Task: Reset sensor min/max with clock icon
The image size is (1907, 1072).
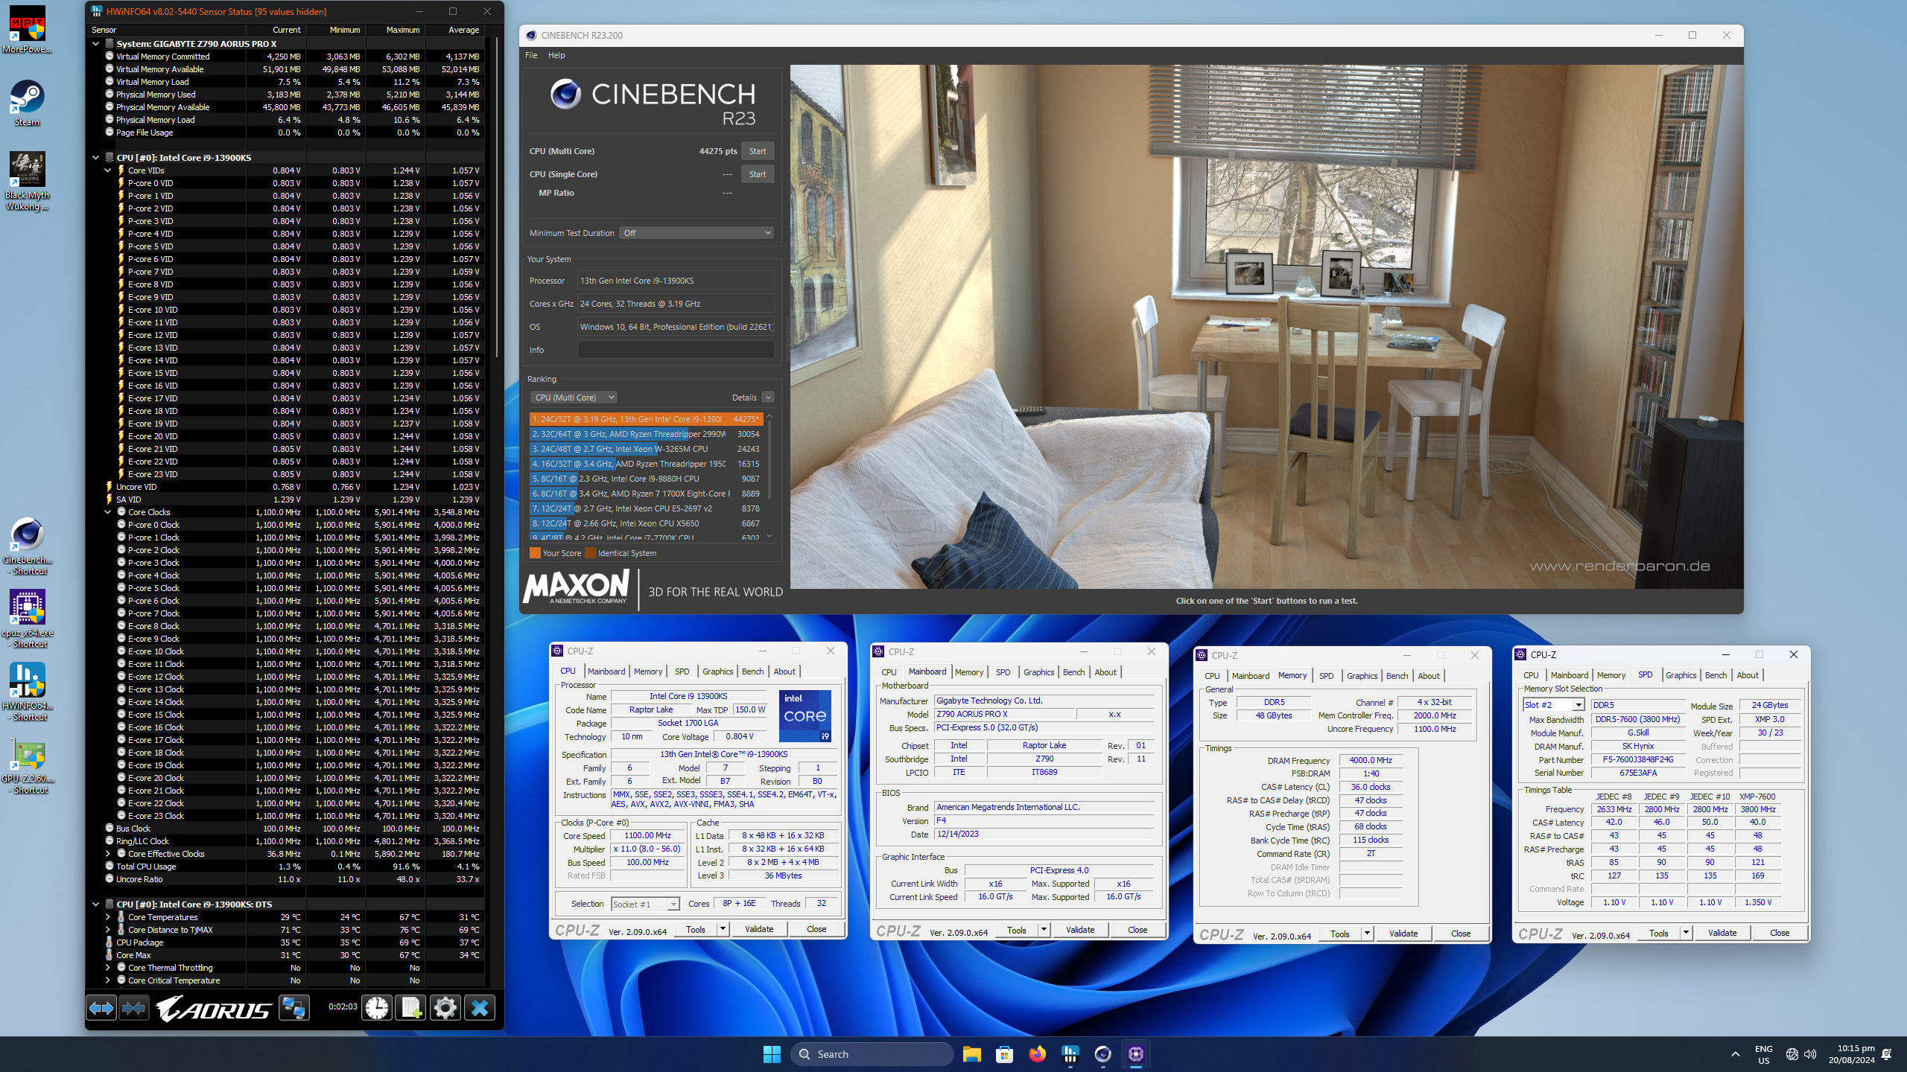Action: [377, 1008]
